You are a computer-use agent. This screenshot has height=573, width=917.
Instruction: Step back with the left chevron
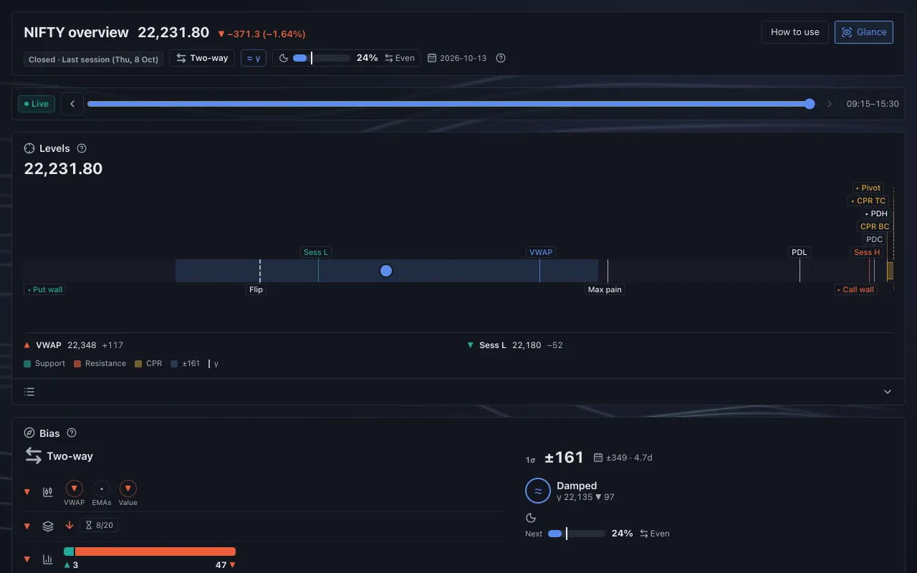tap(72, 104)
